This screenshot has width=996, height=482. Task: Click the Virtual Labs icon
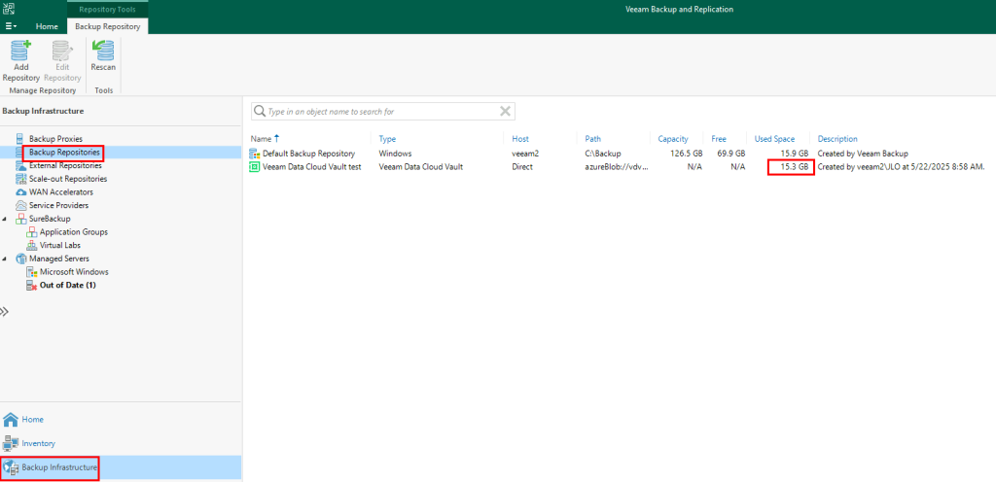tap(32, 246)
